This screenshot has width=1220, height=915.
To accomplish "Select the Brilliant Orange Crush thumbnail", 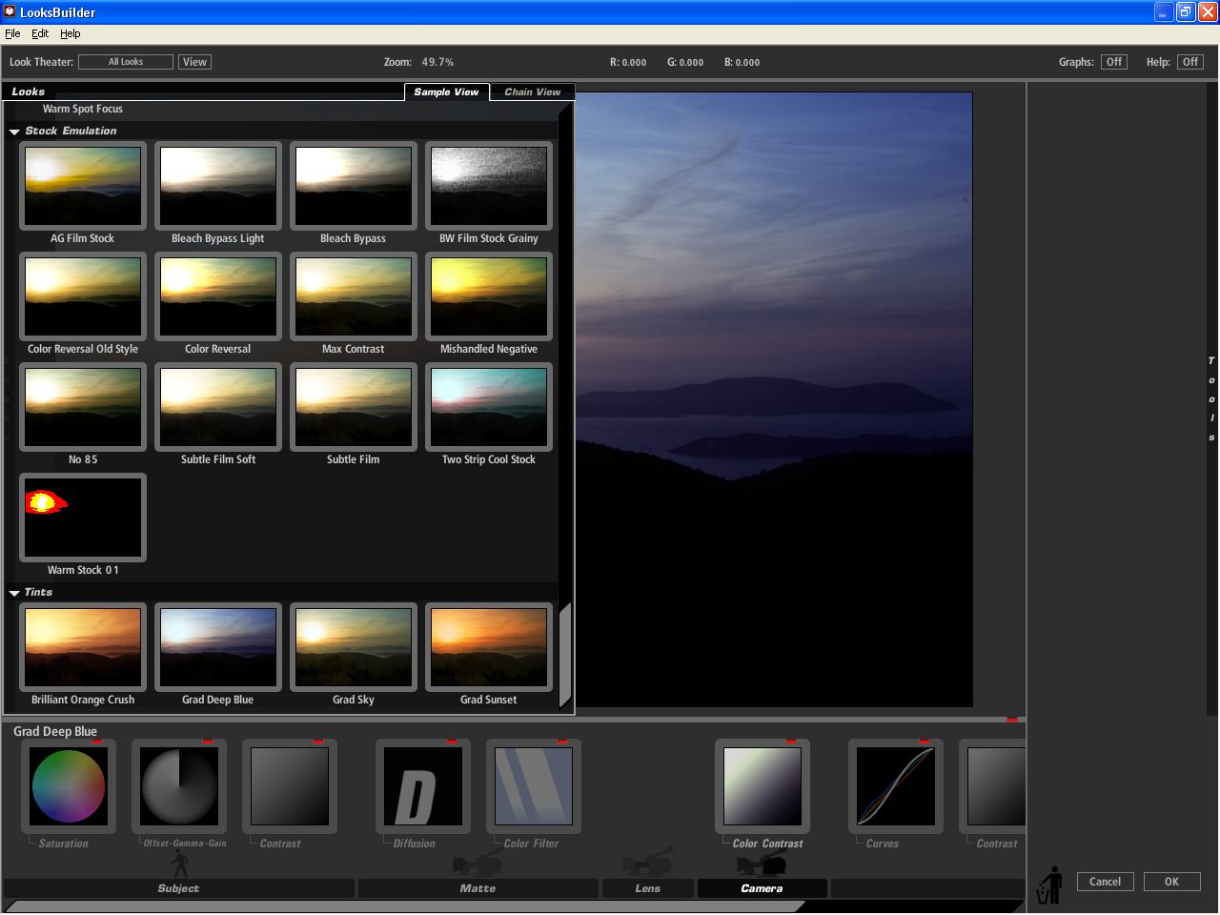I will click(83, 647).
